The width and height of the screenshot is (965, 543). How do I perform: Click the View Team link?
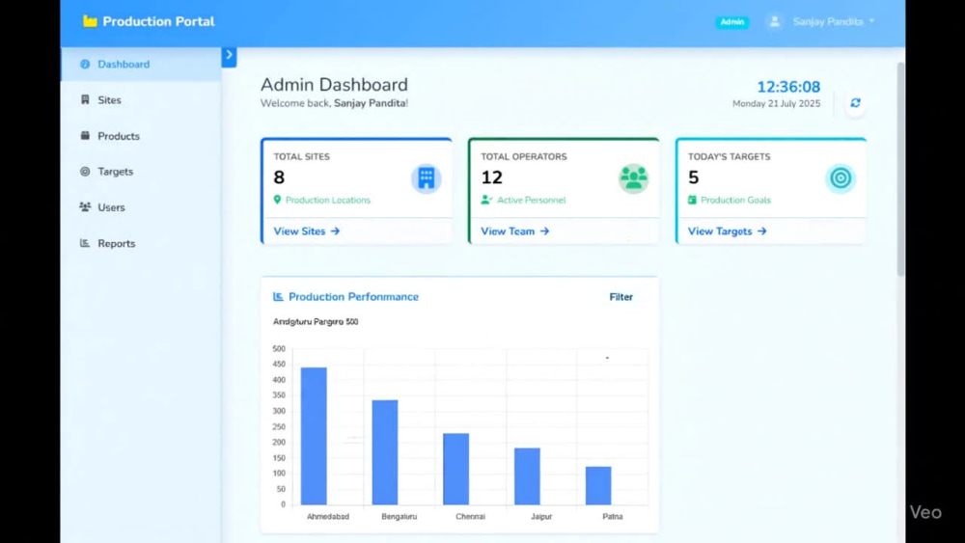pyautogui.click(x=514, y=231)
